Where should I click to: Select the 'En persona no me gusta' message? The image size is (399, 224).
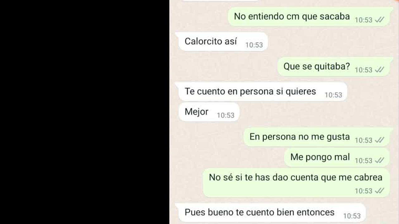coord(316,137)
